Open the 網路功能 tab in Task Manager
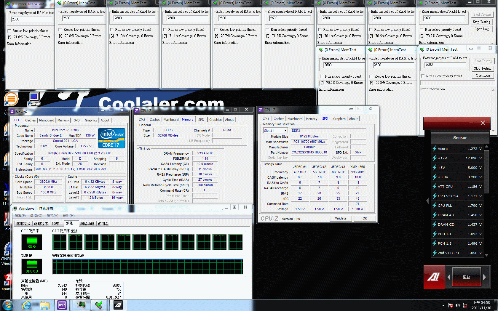498x311 pixels. point(87,224)
